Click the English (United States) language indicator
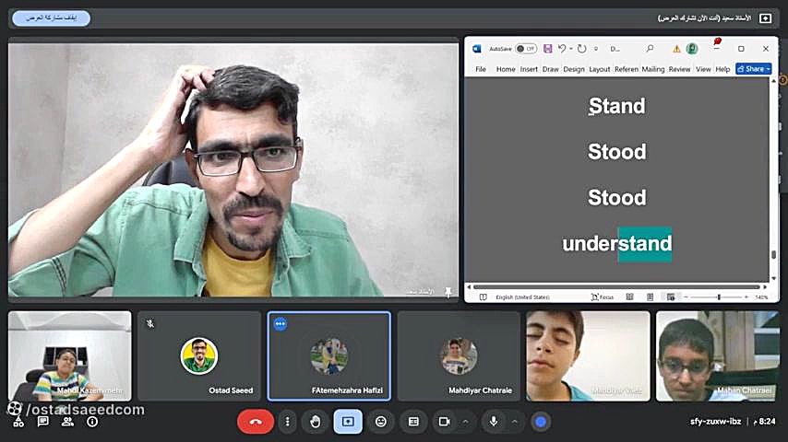This screenshot has width=788, height=442. pyautogui.click(x=522, y=297)
